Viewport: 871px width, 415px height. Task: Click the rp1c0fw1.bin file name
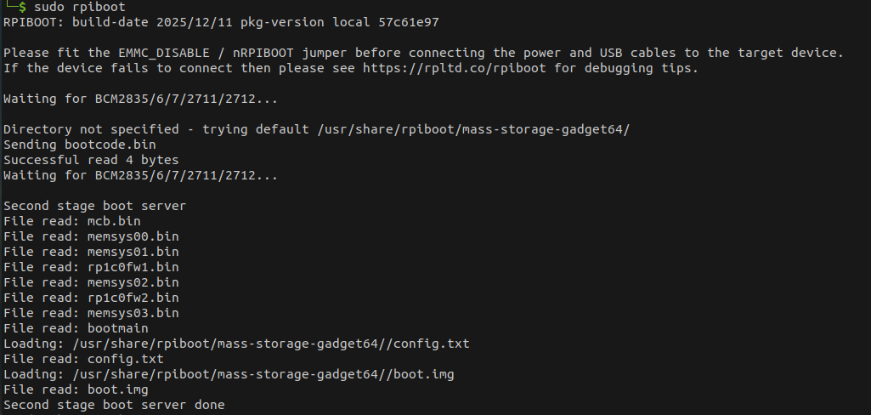click(x=133, y=267)
